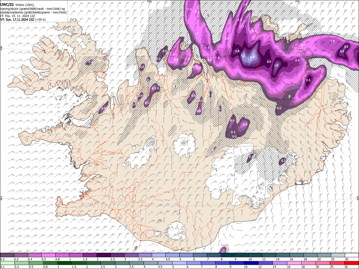Click the valid time 'VT: Sun. 17.11.2024 23Z'
Image resolution: width=359 pixels, height=269 pixels.
click(x=17, y=20)
